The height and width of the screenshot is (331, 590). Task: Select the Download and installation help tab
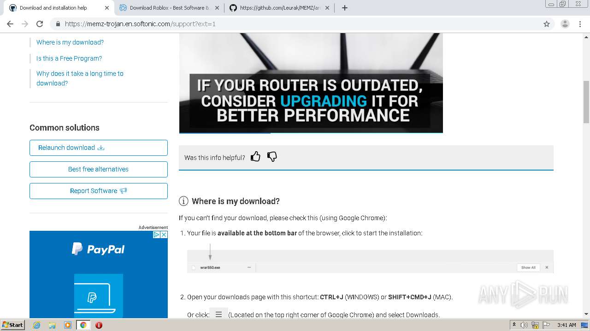(x=59, y=8)
